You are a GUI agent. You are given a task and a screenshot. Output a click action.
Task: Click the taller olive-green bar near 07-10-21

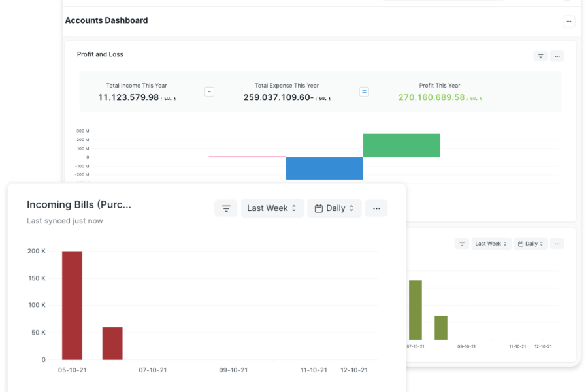[416, 310]
